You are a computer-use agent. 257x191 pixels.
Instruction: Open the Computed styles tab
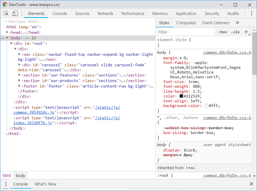click(186, 23)
